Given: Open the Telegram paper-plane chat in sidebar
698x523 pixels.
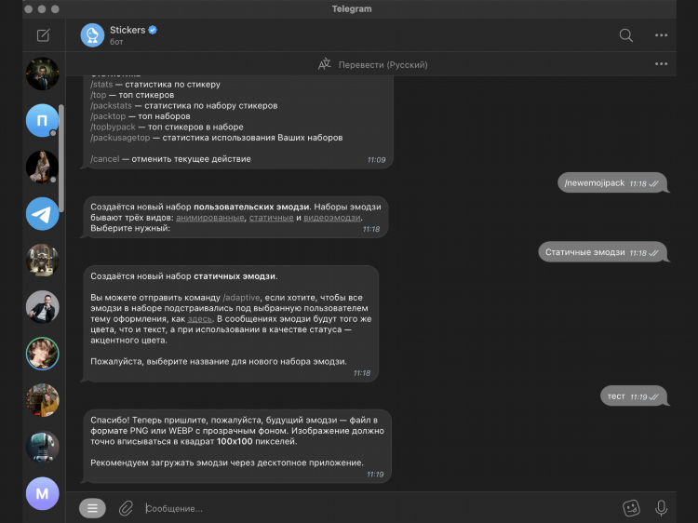Looking at the screenshot, I should click(x=42, y=214).
